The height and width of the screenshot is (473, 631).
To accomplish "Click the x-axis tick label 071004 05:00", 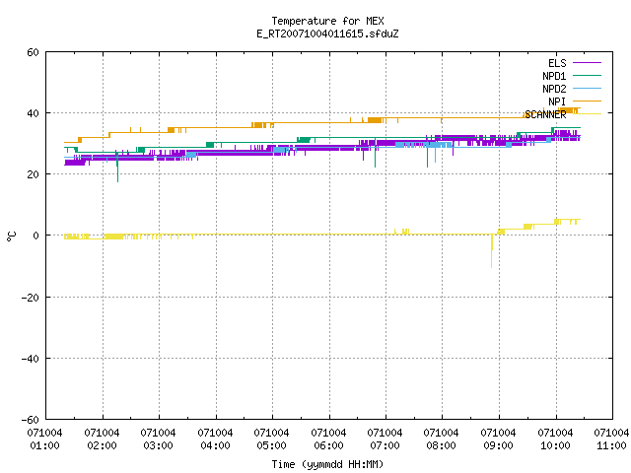I will [272, 439].
